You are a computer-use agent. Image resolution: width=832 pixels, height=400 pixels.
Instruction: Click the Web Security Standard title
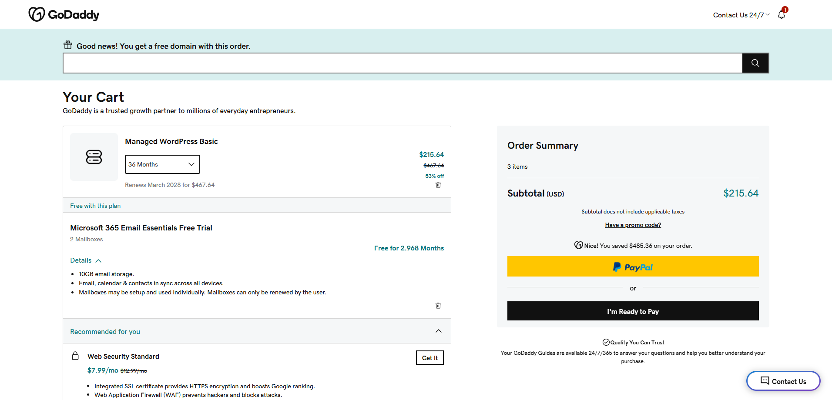click(123, 356)
